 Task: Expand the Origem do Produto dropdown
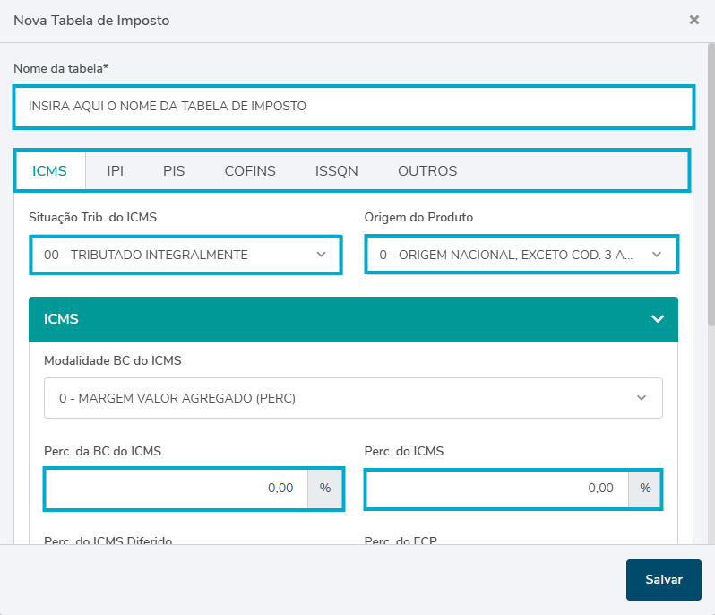tap(521, 255)
